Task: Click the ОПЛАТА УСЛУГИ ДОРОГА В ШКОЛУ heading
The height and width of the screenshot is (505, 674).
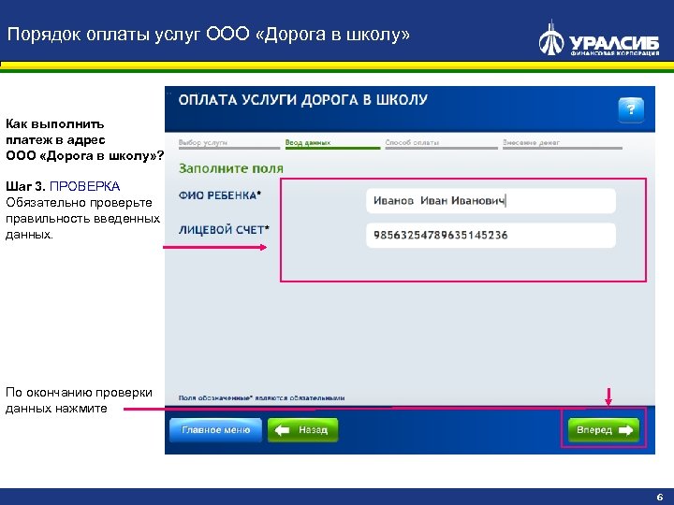Action: click(302, 100)
